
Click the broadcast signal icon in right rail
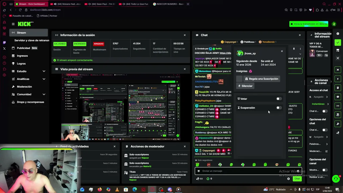pyautogui.click(x=338, y=106)
